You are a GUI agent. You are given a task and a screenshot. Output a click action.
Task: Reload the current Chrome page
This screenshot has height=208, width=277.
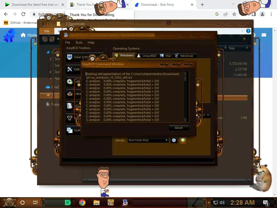tap(23, 14)
